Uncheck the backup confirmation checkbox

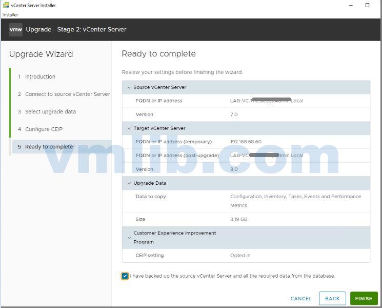point(125,276)
